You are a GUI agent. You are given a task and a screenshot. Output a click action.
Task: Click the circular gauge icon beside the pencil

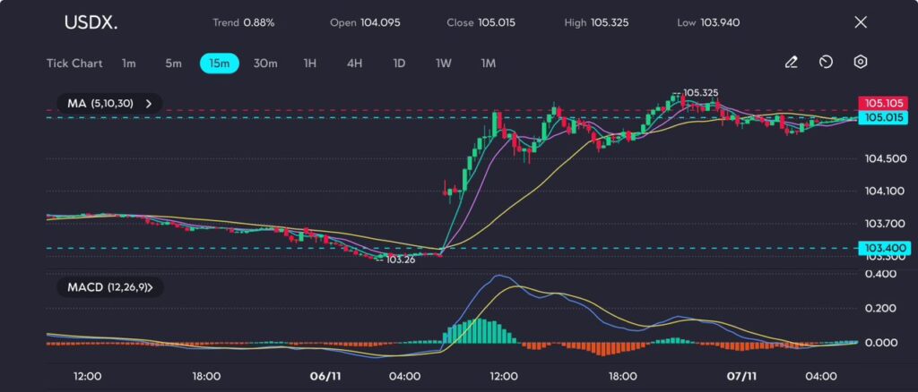tap(826, 63)
